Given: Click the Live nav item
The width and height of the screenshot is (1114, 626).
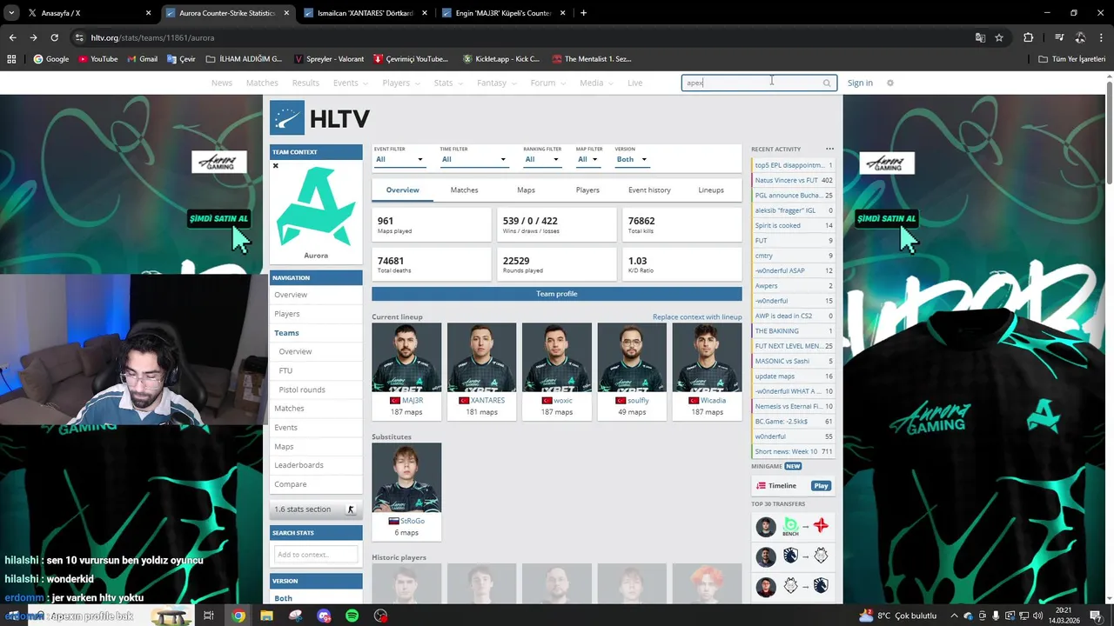Looking at the screenshot, I should pos(635,83).
